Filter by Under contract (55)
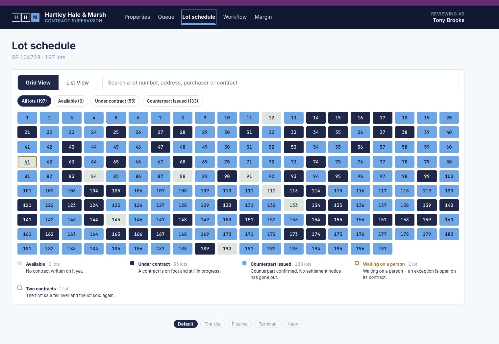 115,101
